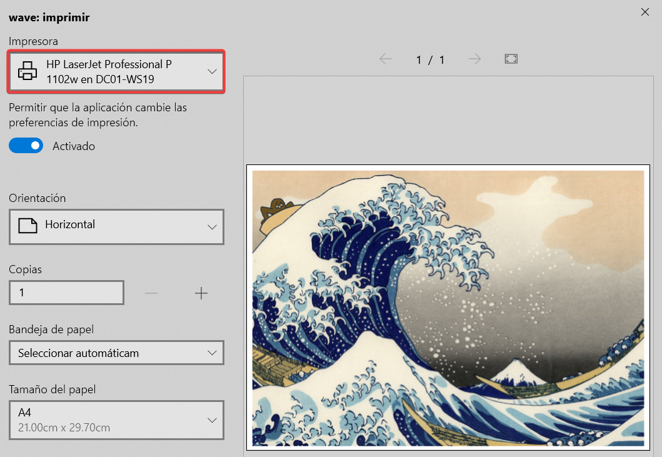The width and height of the screenshot is (662, 457).
Task: Click the Great Wave preview image
Action: click(448, 308)
